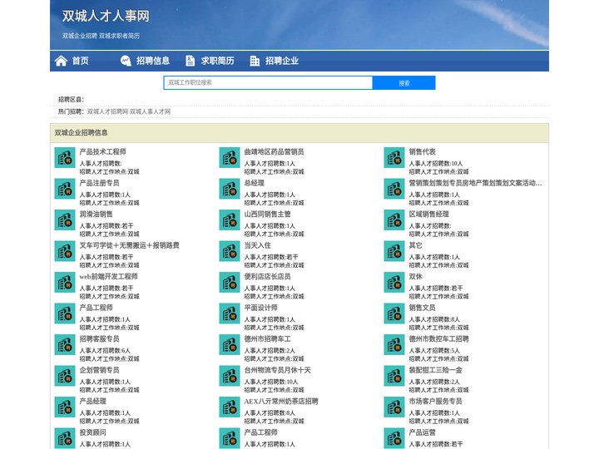Screen dimensions: 599x449
Task: Click job icon next to 平面设计师
Action: tap(230, 313)
